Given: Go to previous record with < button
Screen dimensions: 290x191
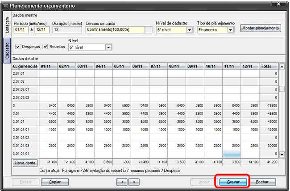Looking at the screenshot, I should tap(122, 182).
